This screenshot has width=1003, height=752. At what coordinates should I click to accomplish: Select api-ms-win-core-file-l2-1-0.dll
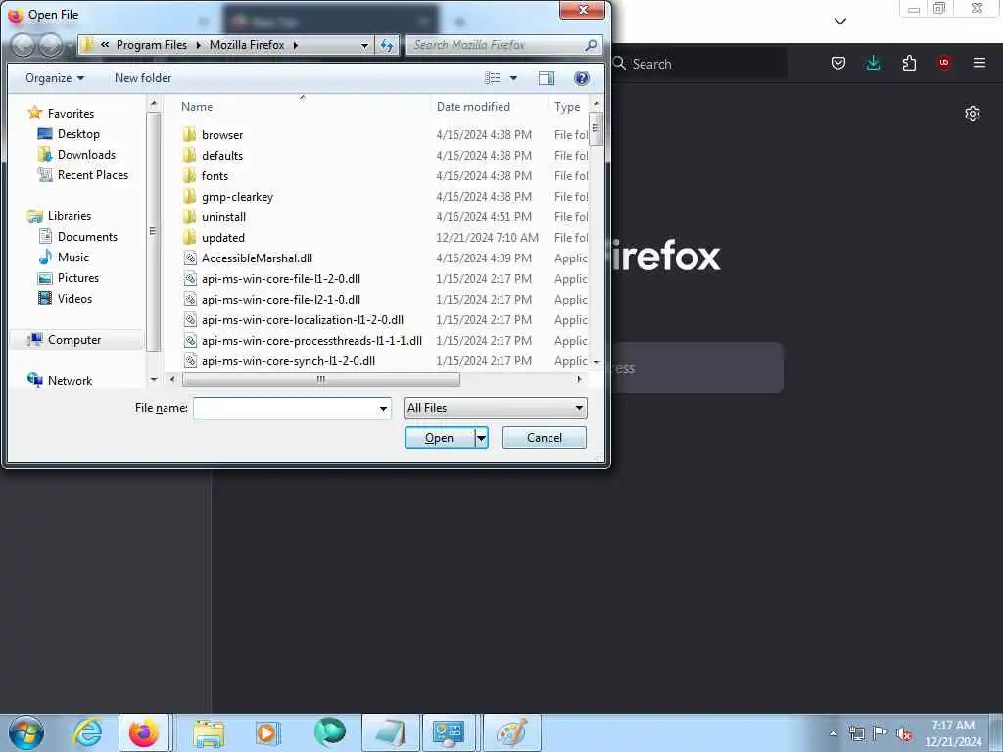pos(281,300)
